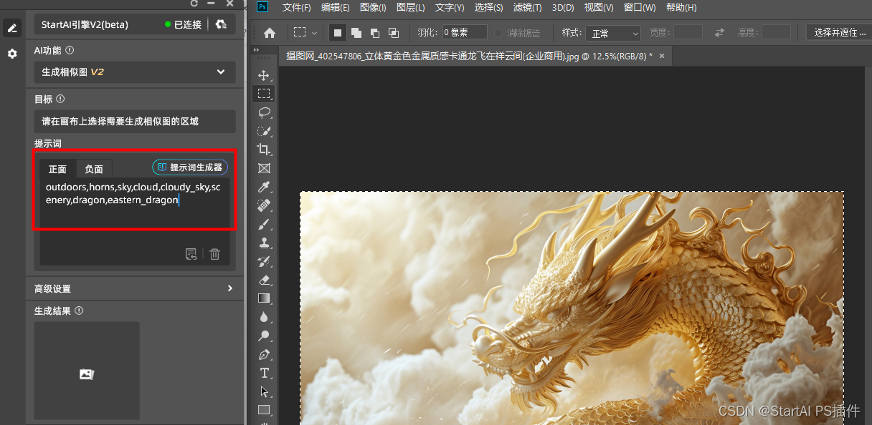The height and width of the screenshot is (425, 872).
Task: Choose Add to Selection mode
Action: (x=356, y=33)
